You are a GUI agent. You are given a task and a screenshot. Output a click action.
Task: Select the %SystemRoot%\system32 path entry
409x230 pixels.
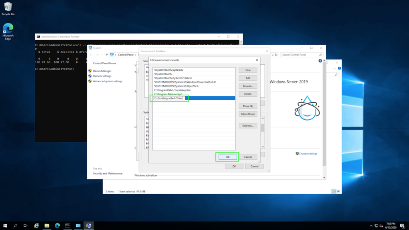click(x=169, y=70)
